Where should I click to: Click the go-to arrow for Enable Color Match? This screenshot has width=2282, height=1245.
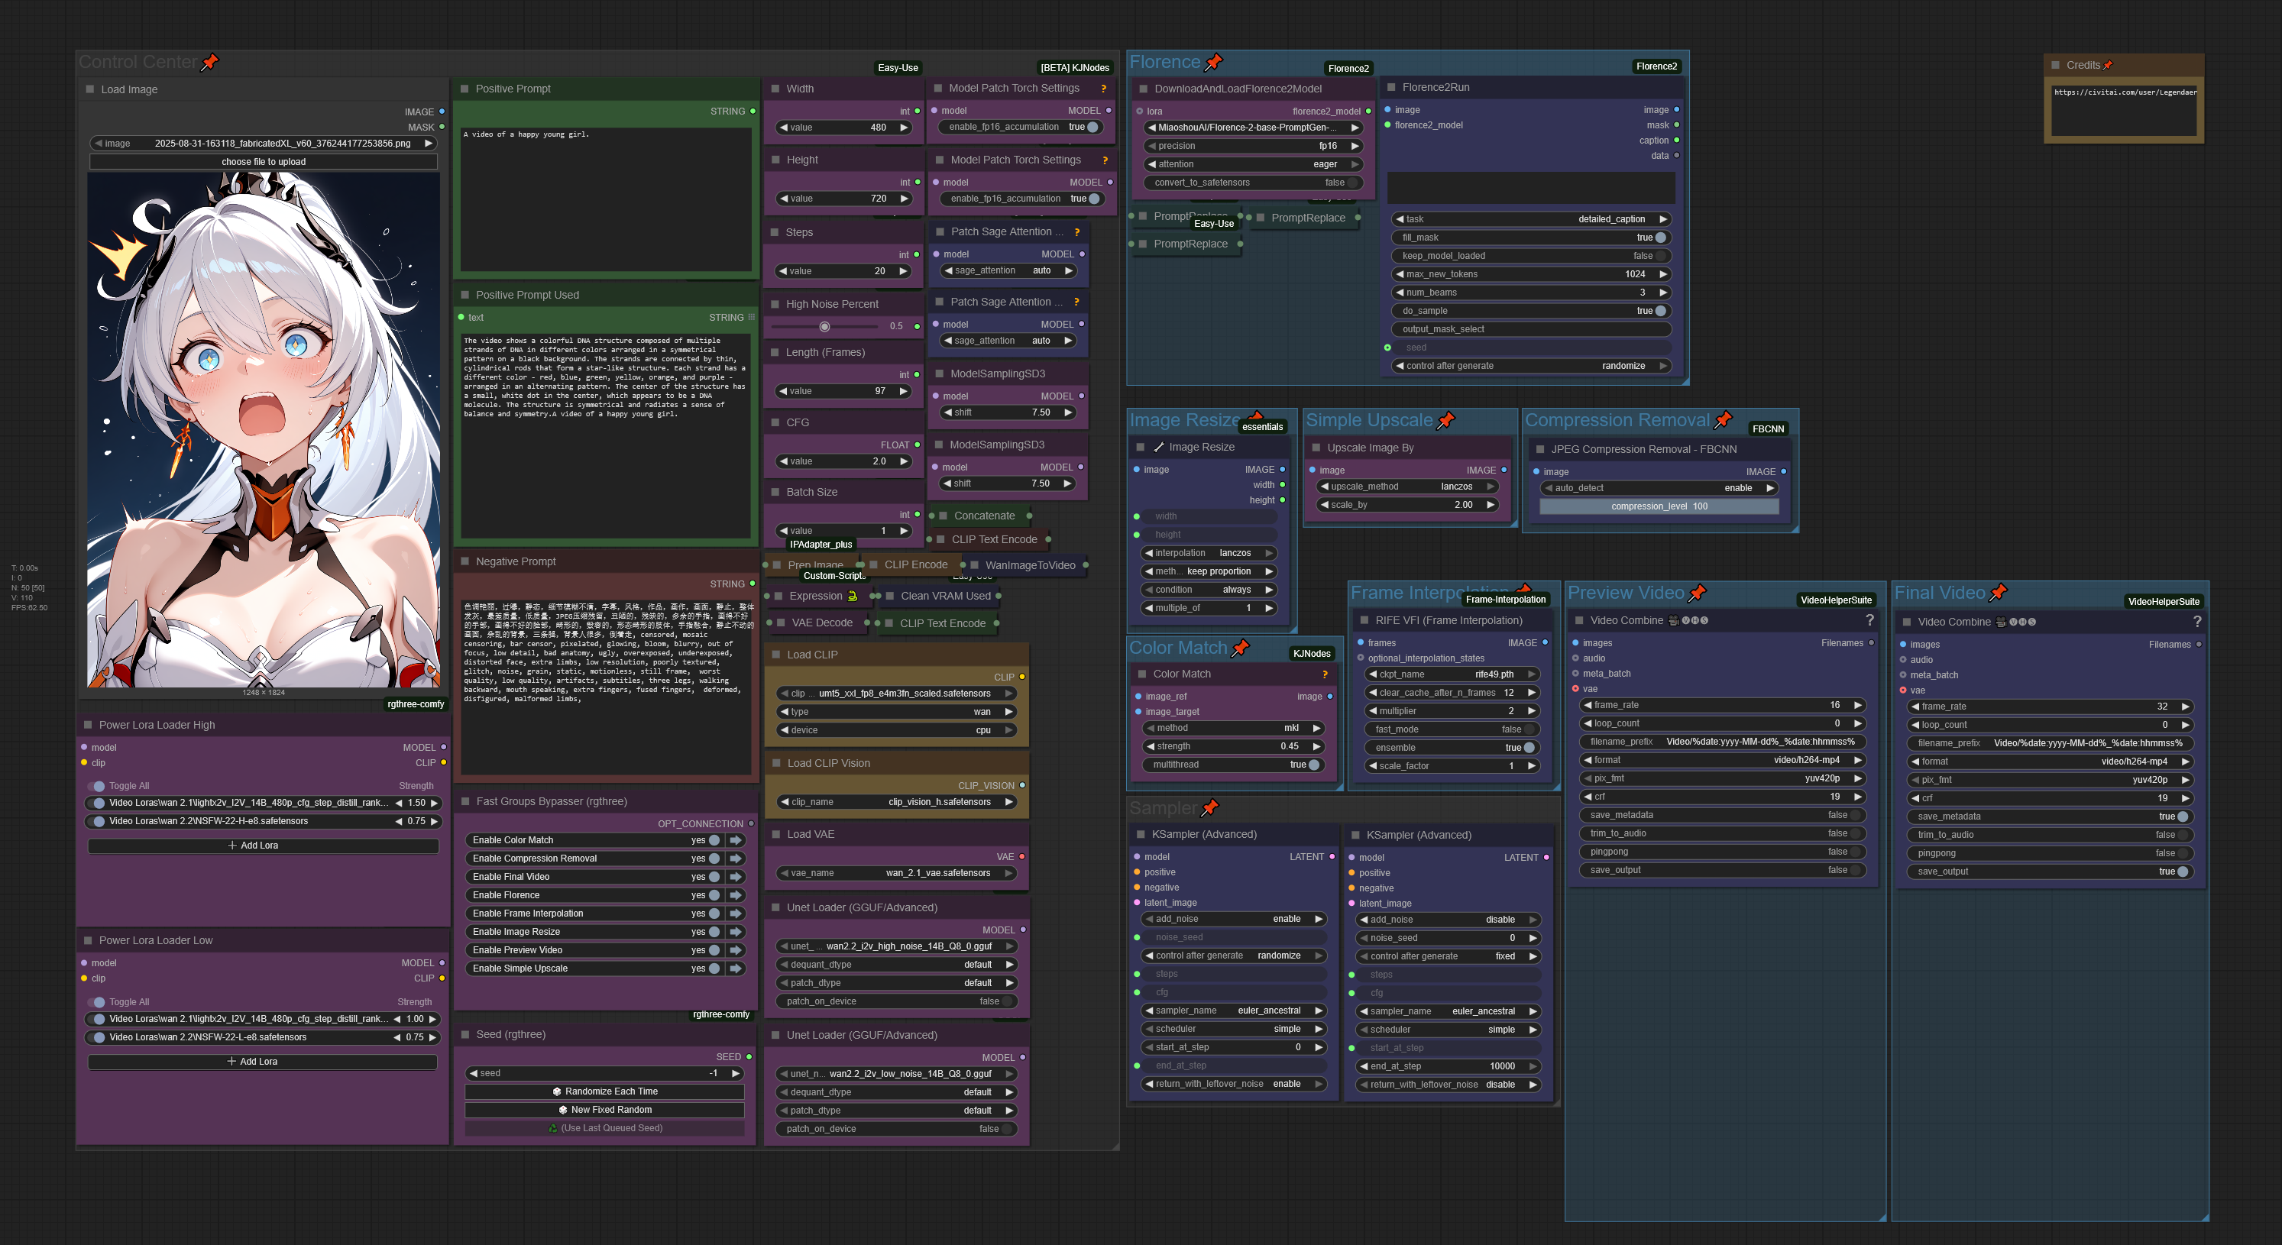coord(735,840)
